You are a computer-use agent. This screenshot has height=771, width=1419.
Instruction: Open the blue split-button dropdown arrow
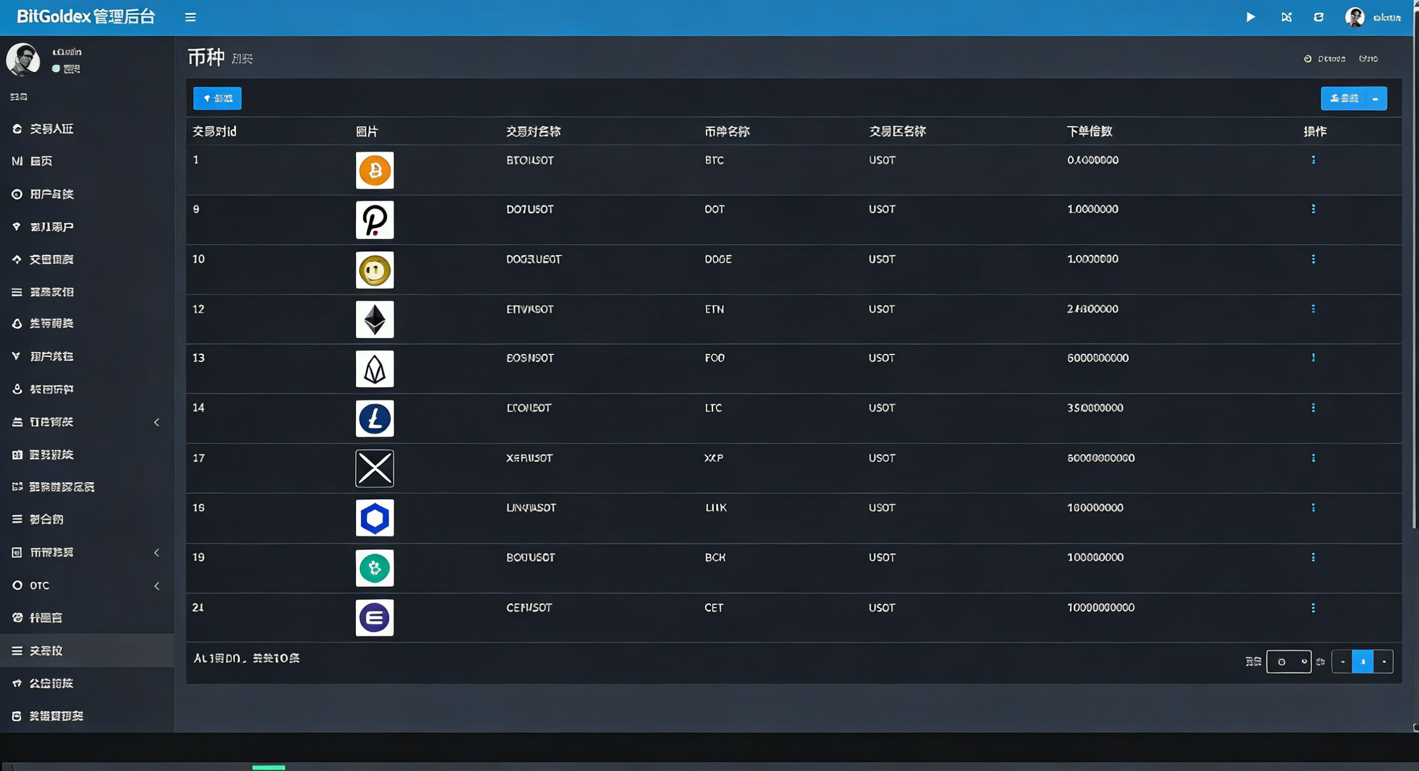[x=1375, y=99]
